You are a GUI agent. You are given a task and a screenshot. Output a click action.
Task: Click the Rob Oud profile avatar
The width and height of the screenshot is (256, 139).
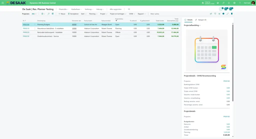tap(253, 3)
